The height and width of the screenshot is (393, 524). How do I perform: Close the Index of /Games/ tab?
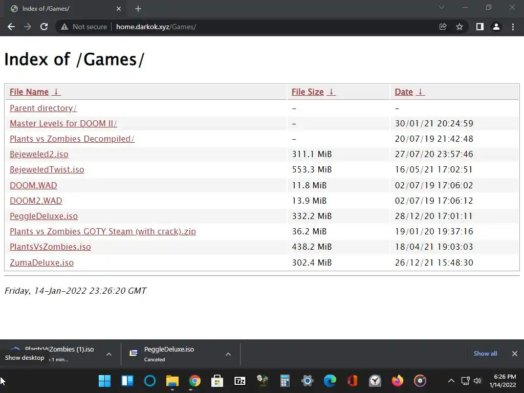coord(119,9)
